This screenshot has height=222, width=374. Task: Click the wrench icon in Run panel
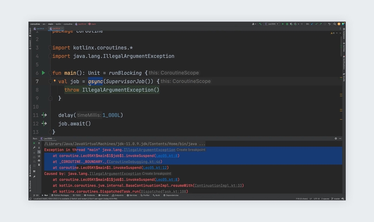click(x=34, y=148)
